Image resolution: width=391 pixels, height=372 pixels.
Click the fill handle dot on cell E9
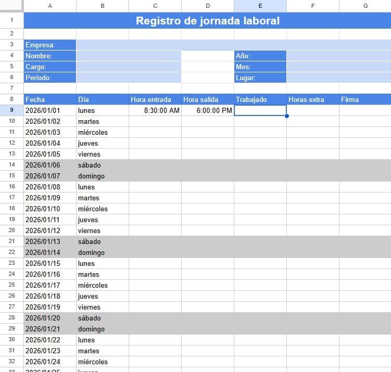coord(287,116)
